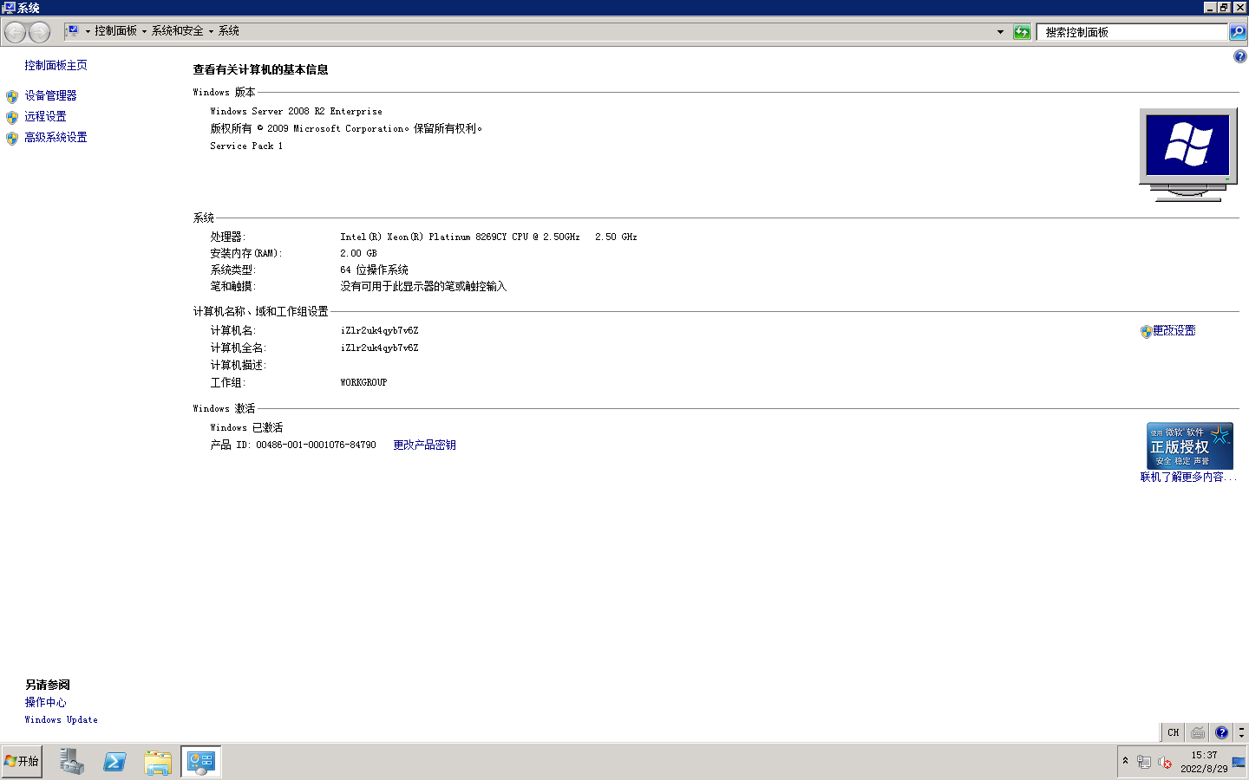
Task: Click the search magnifier button
Action: (x=1238, y=32)
